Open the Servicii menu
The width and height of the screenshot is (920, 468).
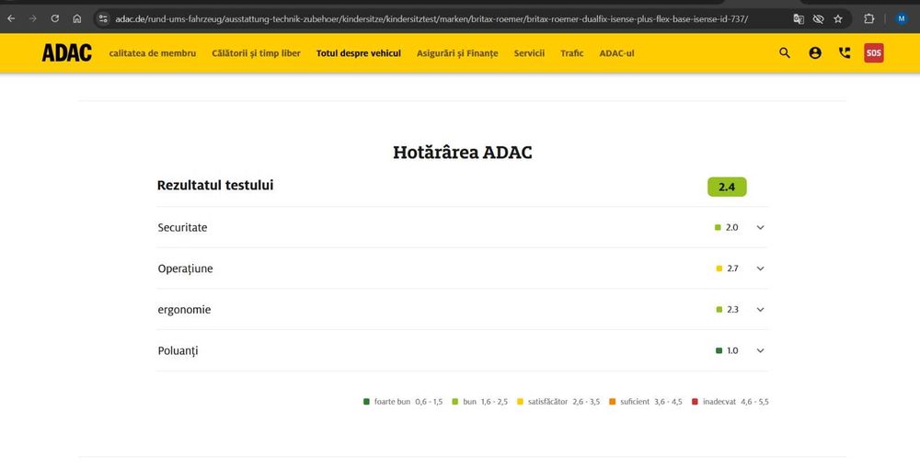click(529, 53)
